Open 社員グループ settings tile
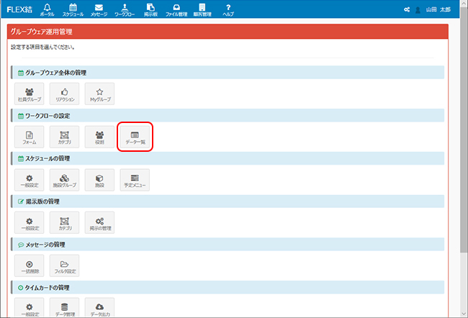Image resolution: width=468 pixels, height=318 pixels. click(x=30, y=94)
